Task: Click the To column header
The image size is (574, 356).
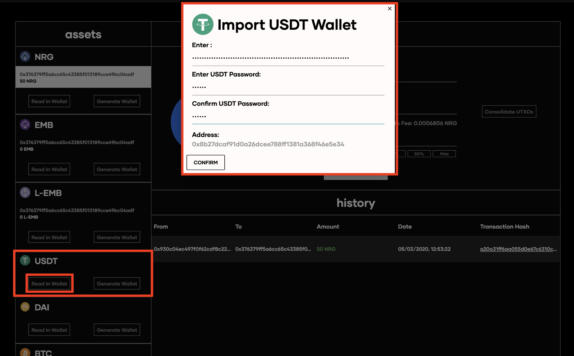Action: pos(238,227)
